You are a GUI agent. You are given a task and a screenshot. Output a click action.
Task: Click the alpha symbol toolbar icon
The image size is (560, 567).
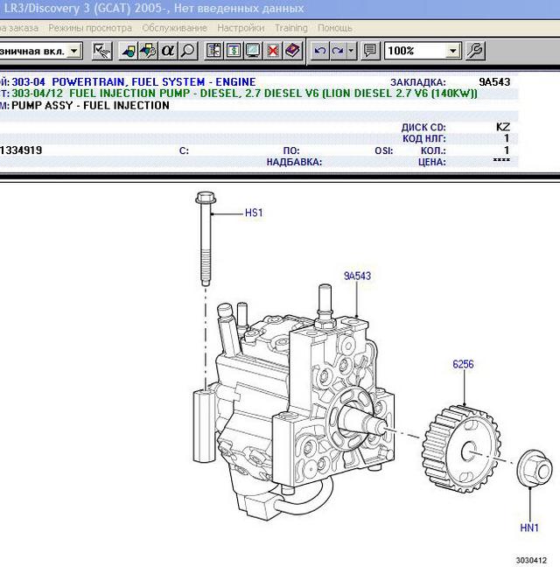point(168,51)
